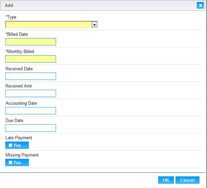Image resolution: width=207 pixels, height=188 pixels.
Task: Click into the Accounting Date field
Action: 31,111
